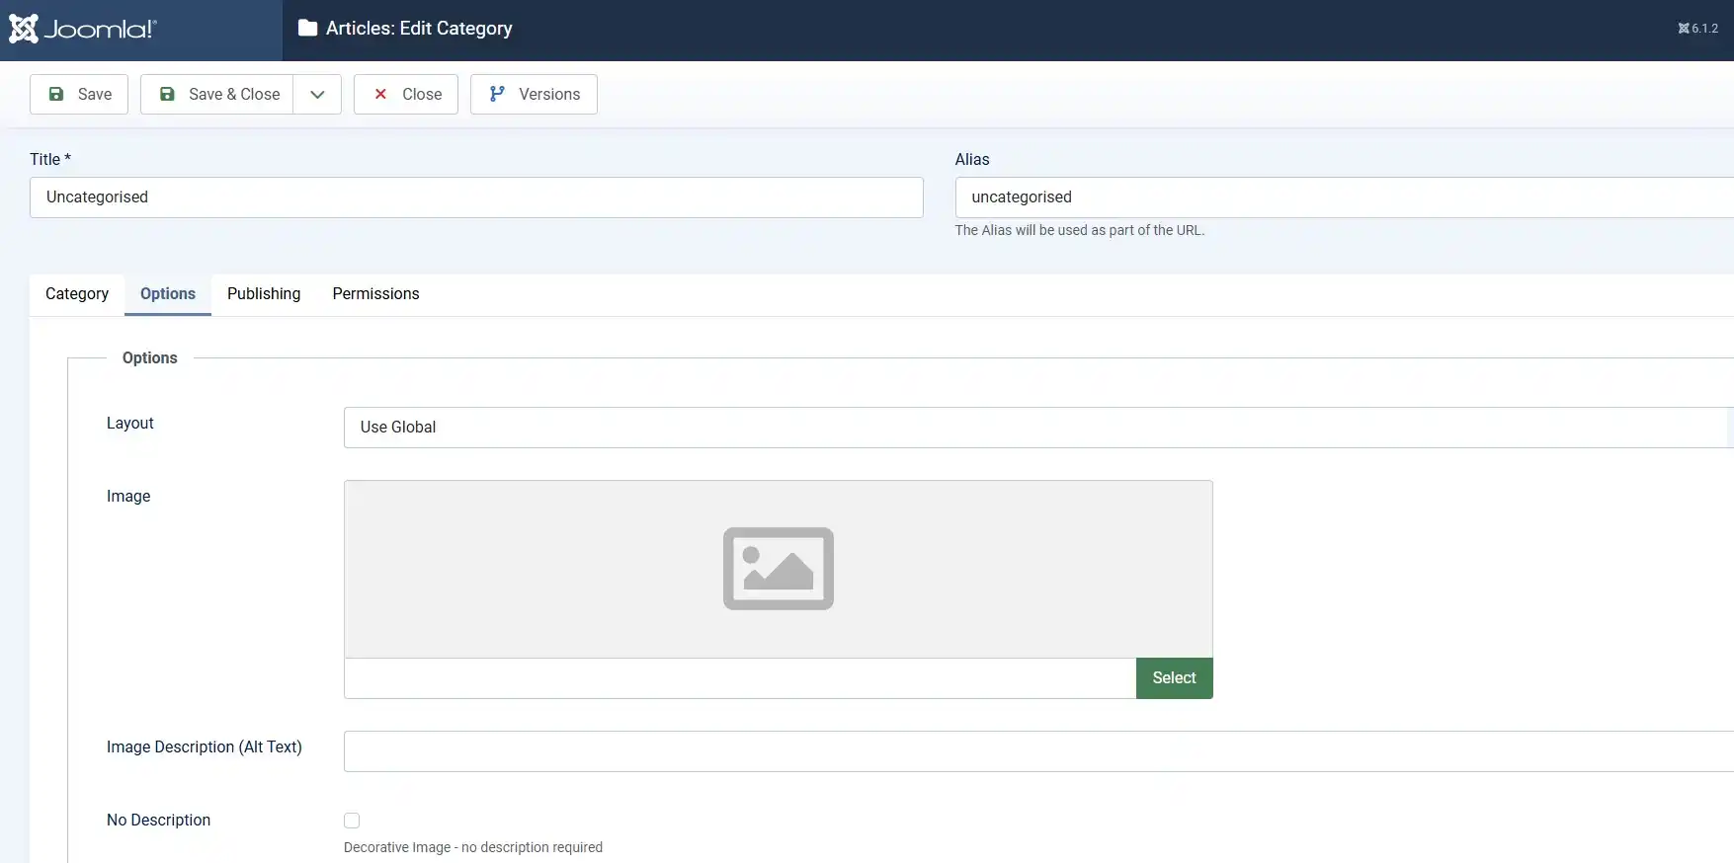Click the Alias input field
This screenshot has height=863, width=1734.
tap(1344, 197)
